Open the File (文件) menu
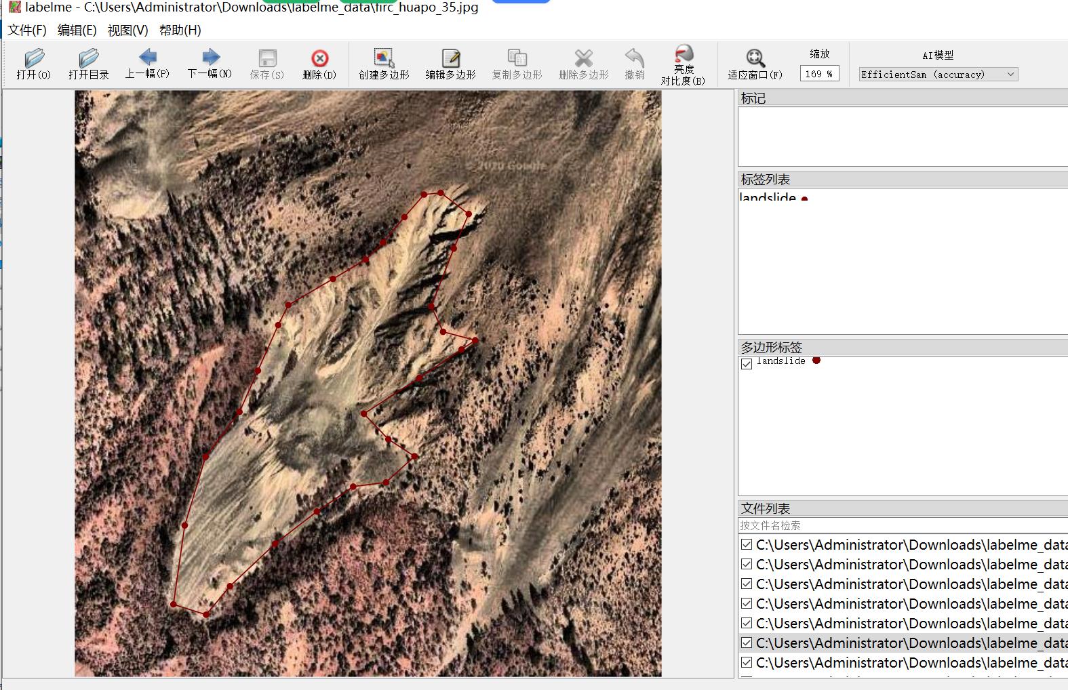 pyautogui.click(x=27, y=30)
